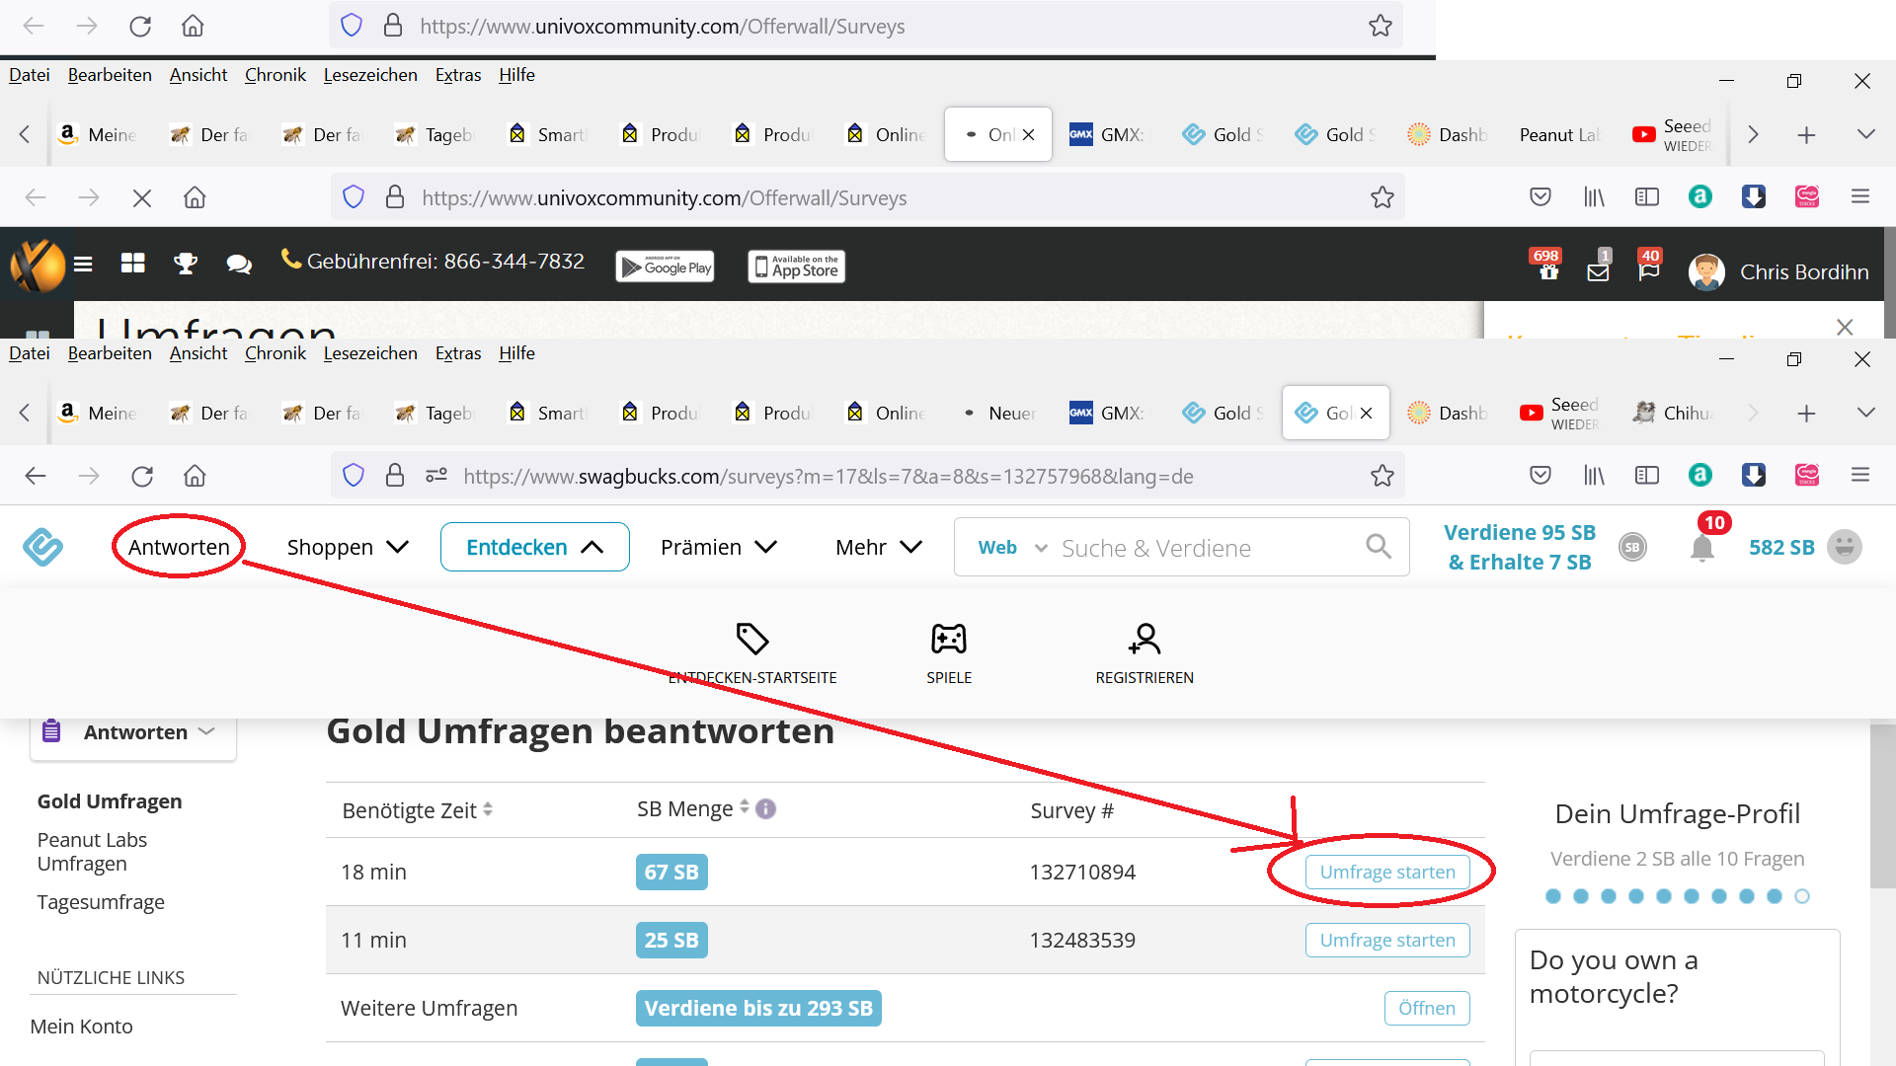The width and height of the screenshot is (1896, 1066).
Task: Open the Spiele game controller icon
Action: (949, 639)
